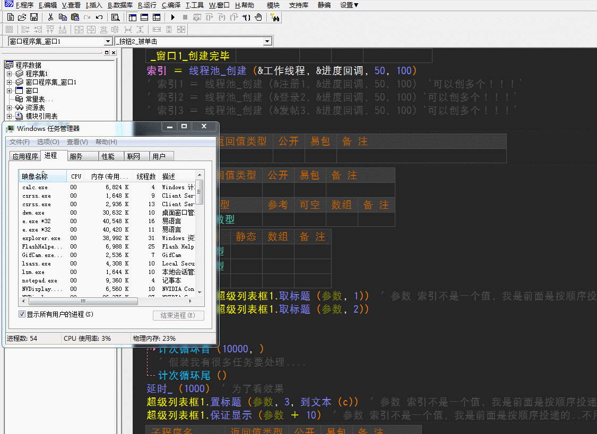Open the _按钮2_被单击 subroutine dropdown
Screen dimensions: 597x434
[x=267, y=41]
